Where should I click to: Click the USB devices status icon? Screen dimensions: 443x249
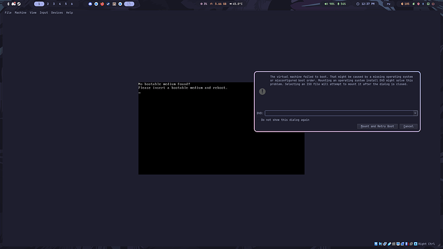389,244
